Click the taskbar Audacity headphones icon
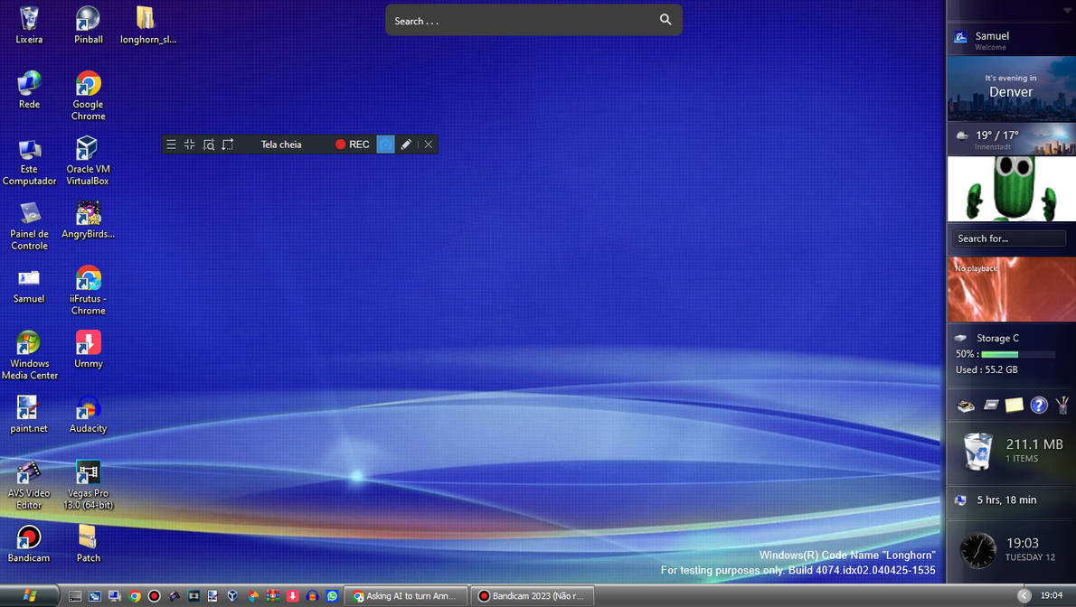This screenshot has height=607, width=1076. [x=313, y=596]
